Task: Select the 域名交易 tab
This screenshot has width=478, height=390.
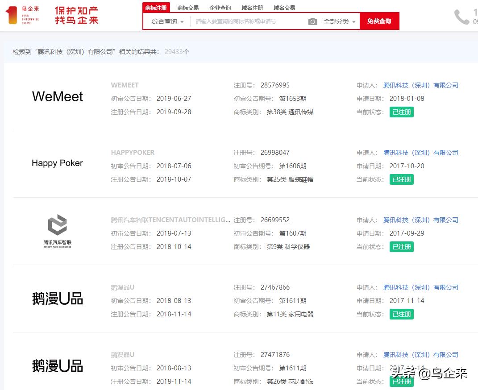Action: [x=283, y=8]
